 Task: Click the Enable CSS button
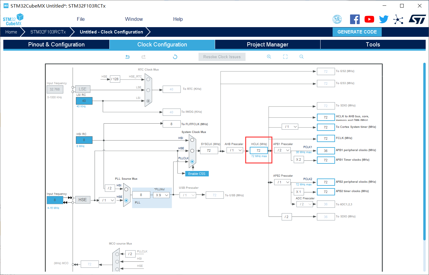[197, 174]
